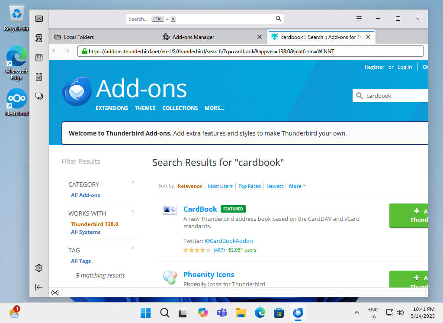The width and height of the screenshot is (443, 323).
Task: Open the Thunderbird hamburger app menu
Action: pos(359,19)
